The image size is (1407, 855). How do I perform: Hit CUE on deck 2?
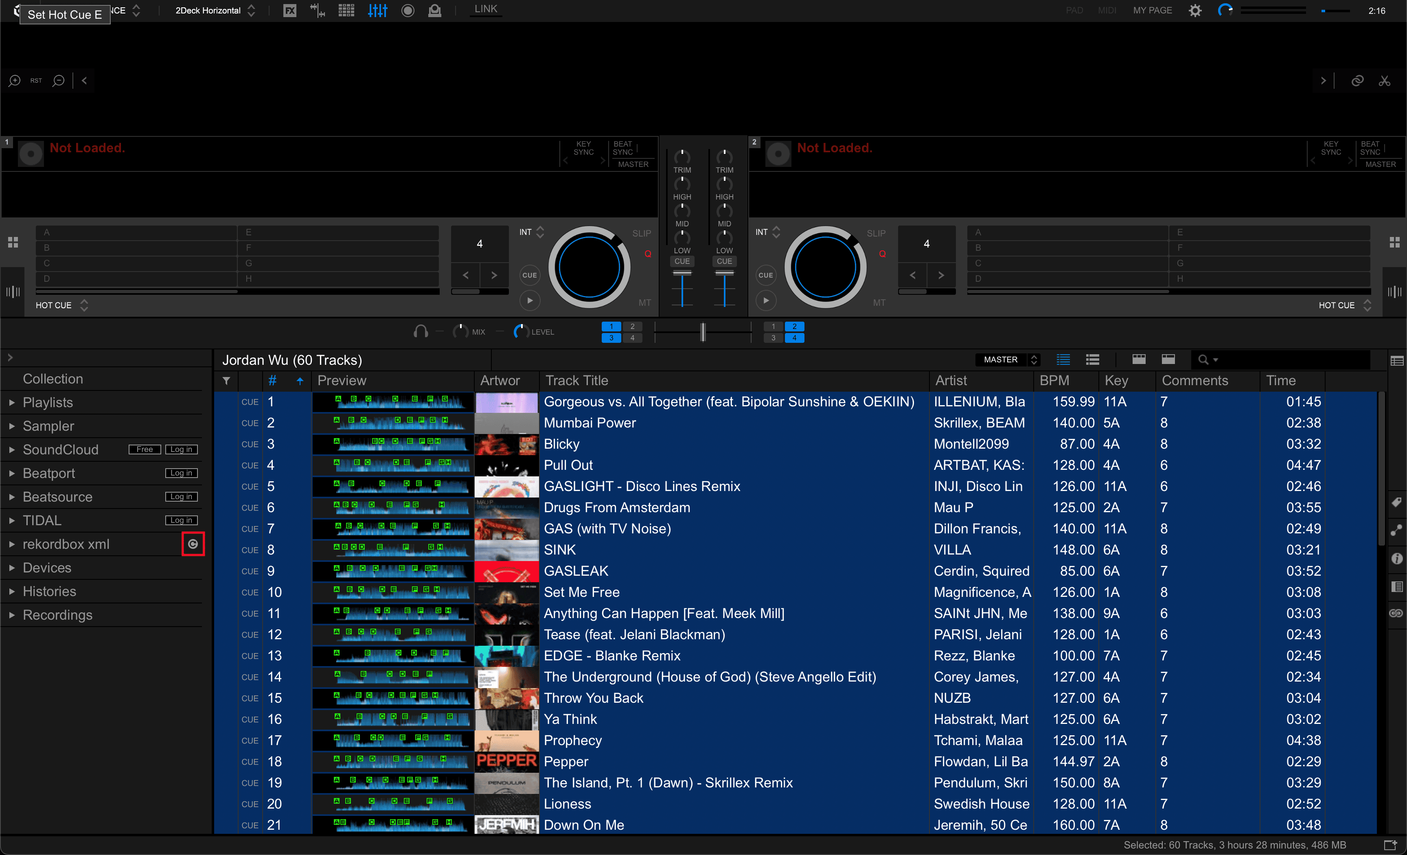[x=766, y=275]
